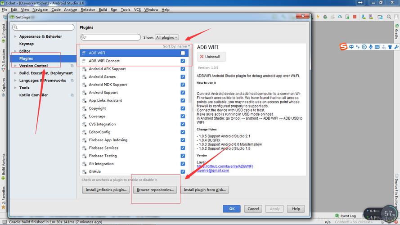
Task: Open the Sogou skin shirt icon
Action: 390,47
